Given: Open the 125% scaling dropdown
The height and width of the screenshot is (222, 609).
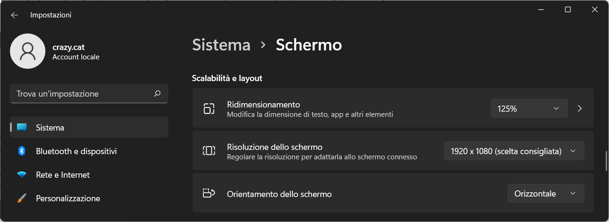Looking at the screenshot, I should [x=529, y=108].
